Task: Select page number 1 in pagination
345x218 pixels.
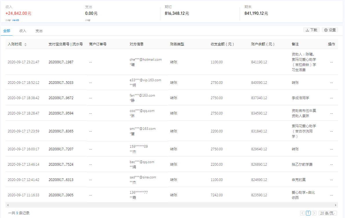Action: point(308,213)
